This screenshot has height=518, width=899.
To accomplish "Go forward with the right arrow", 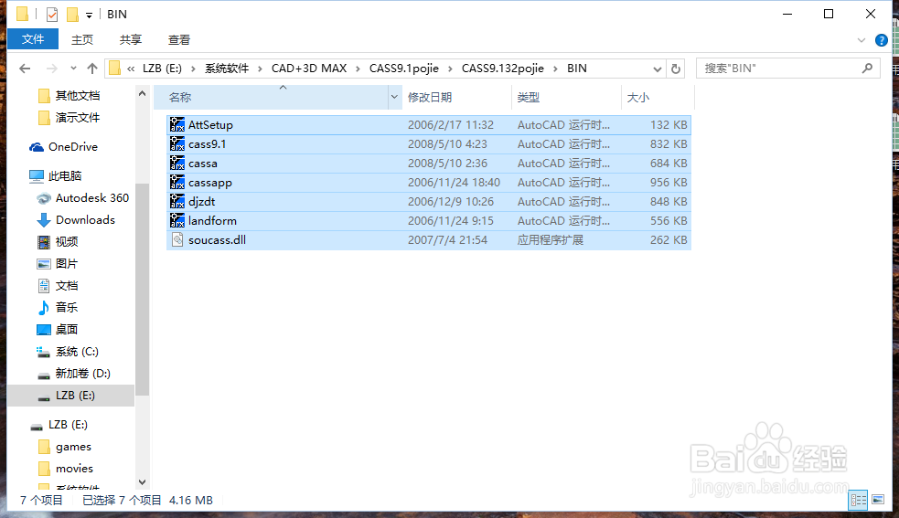I will point(51,69).
